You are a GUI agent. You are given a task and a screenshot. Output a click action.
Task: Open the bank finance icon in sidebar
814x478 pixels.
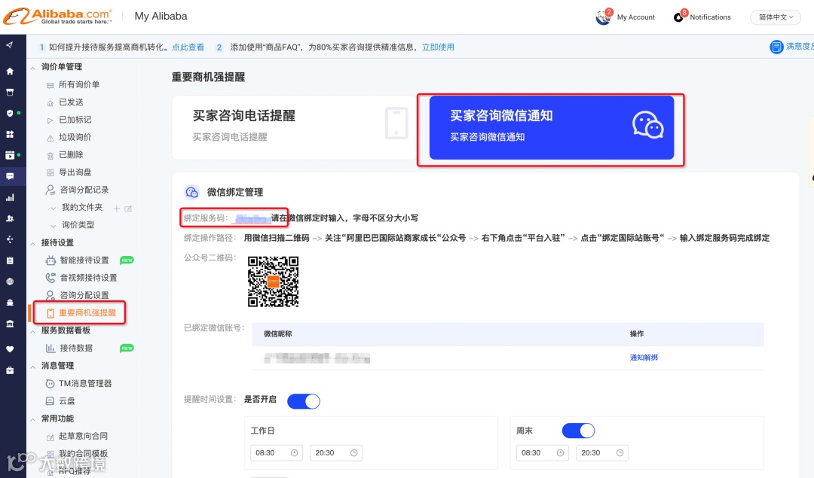[9, 324]
